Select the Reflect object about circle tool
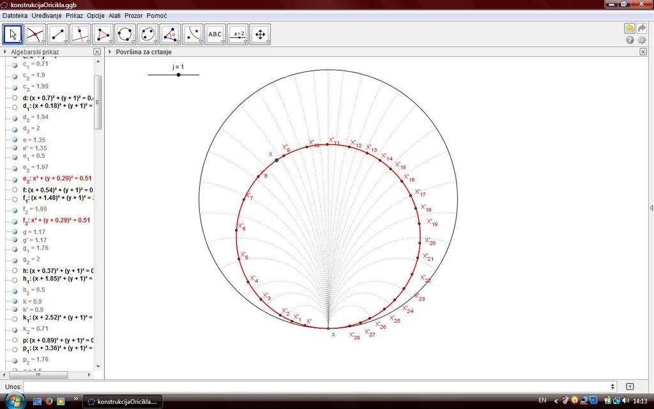The width and height of the screenshot is (654, 409). (193, 35)
